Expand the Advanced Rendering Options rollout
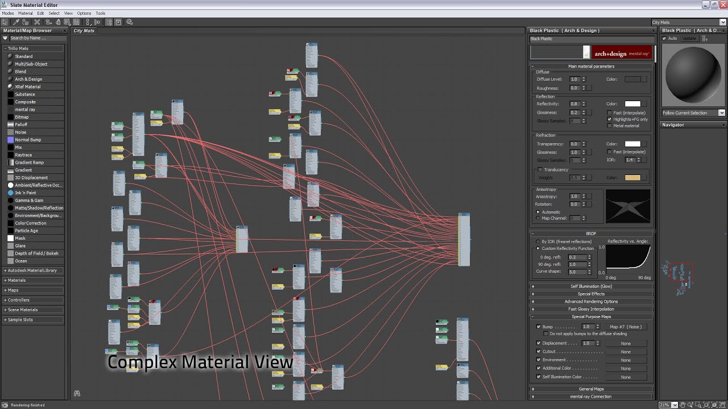Viewport: 728px width, 409px height. 591,302
